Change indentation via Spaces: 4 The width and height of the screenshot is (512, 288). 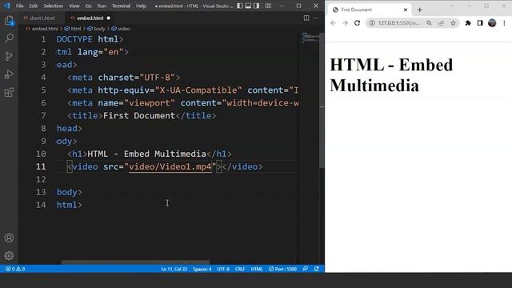click(202, 269)
